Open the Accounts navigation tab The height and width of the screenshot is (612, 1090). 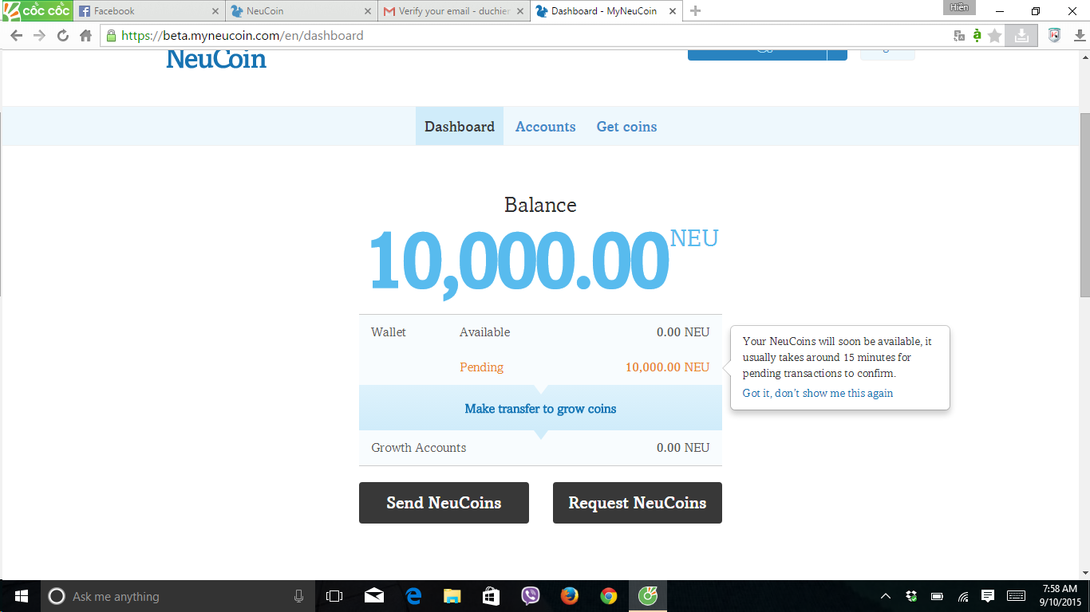tap(546, 127)
